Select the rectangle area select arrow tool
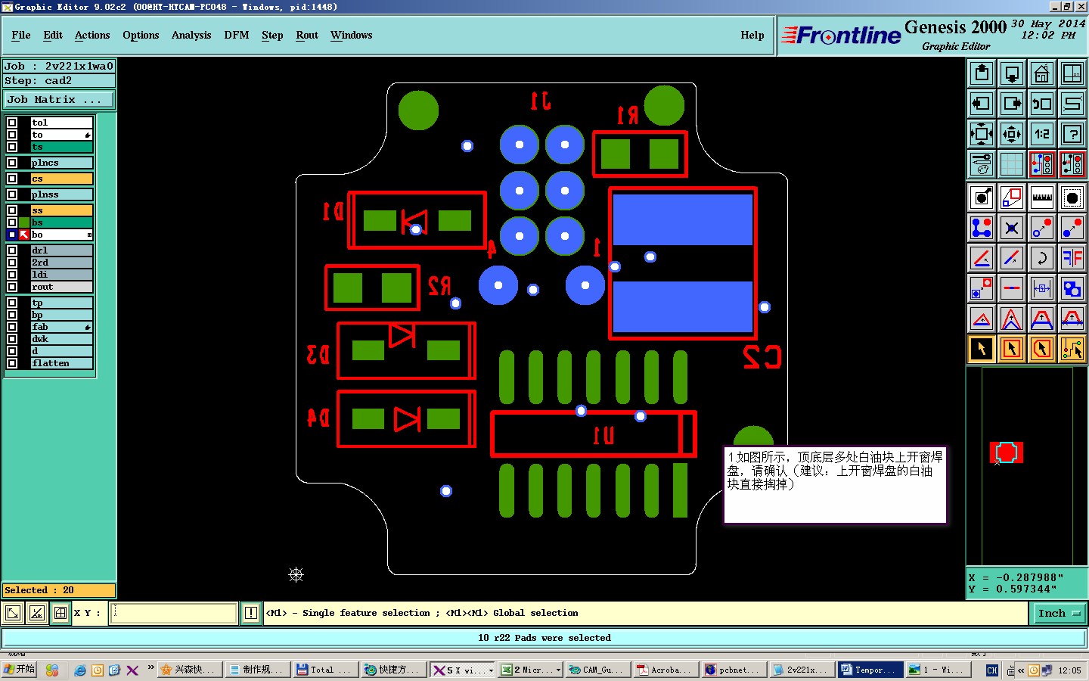Screen dimensions: 1089x681 click(1012, 349)
